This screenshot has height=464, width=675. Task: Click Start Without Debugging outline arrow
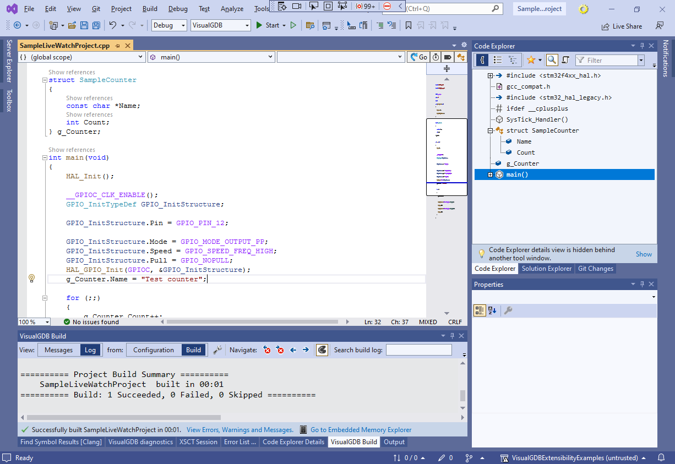coord(293,25)
